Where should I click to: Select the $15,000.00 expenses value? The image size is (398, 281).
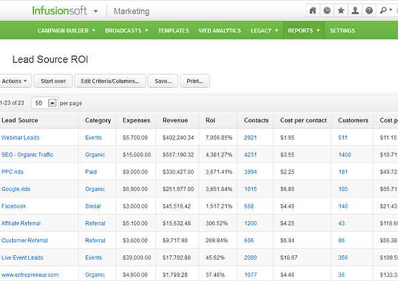[x=137, y=155]
